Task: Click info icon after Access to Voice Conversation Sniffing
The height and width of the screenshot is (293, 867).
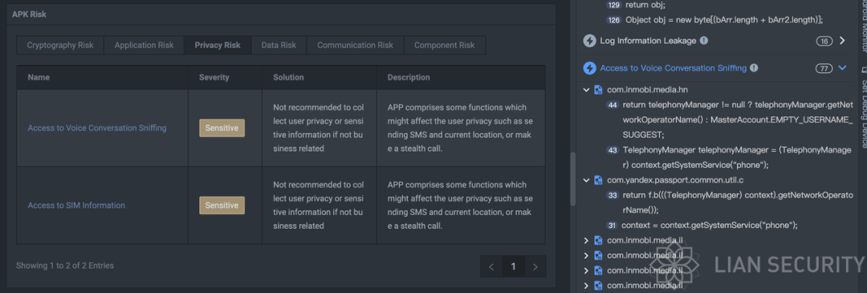Action: point(754,68)
